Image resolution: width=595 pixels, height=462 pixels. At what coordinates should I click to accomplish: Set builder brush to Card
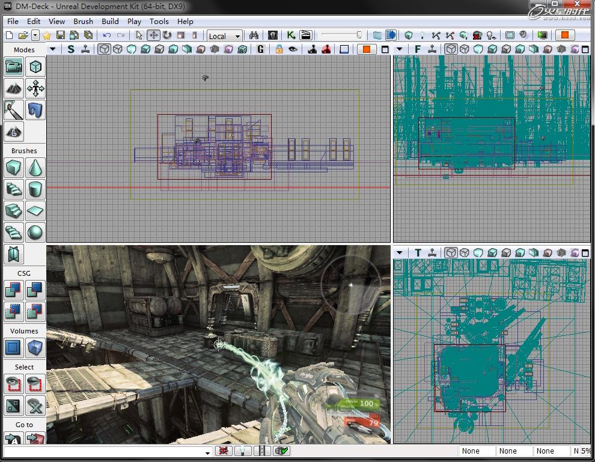[x=14, y=254]
